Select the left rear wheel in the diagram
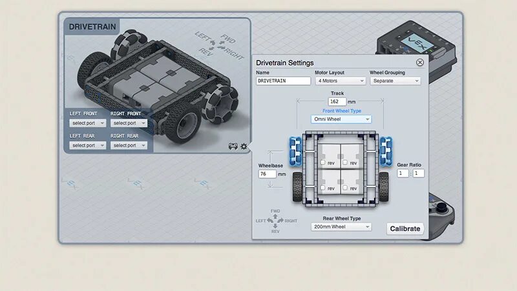Viewport: 517px width, 291px height. coord(297,186)
